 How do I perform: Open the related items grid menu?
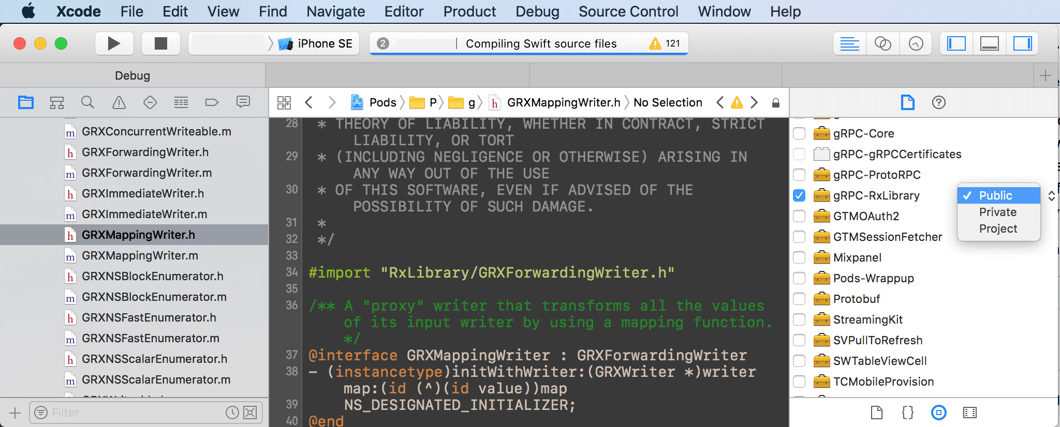point(284,102)
